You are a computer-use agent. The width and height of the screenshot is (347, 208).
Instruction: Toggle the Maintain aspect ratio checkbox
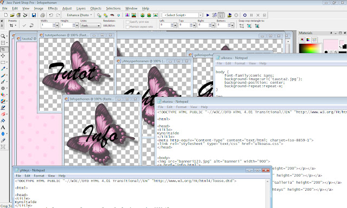coord(127,26)
